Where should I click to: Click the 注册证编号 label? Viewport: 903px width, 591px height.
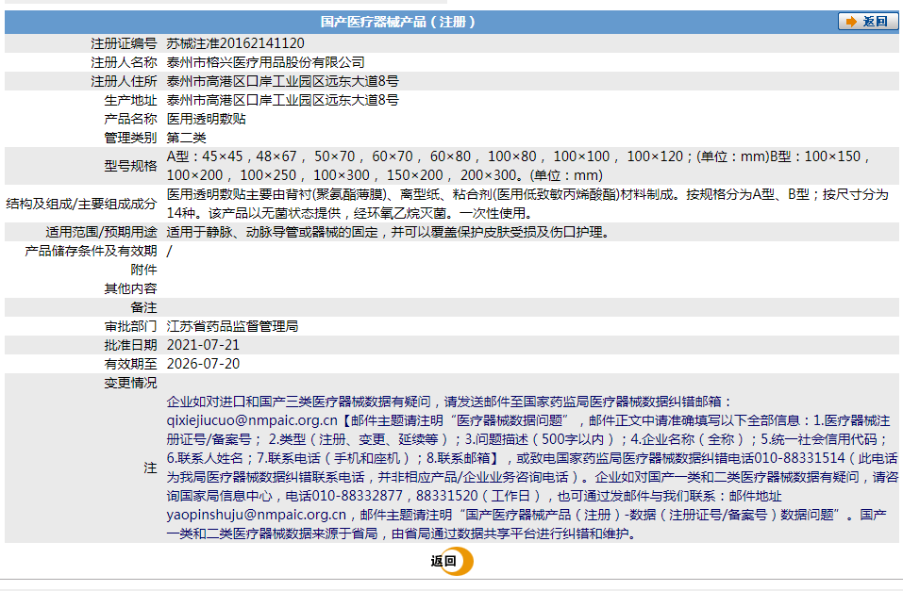[124, 43]
